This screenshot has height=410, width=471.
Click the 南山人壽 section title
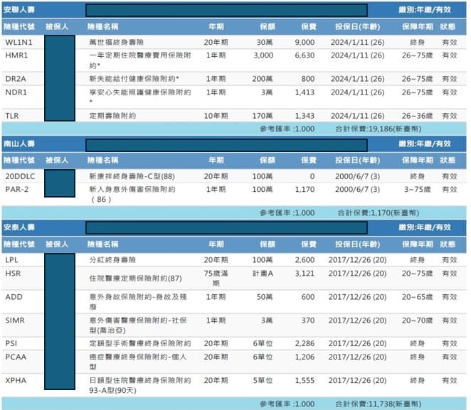pyautogui.click(x=19, y=144)
